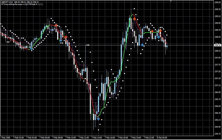The width and height of the screenshot is (222, 140).
Task: Click the 7 Feb 02:00 time label
Action: [x=18, y=138]
